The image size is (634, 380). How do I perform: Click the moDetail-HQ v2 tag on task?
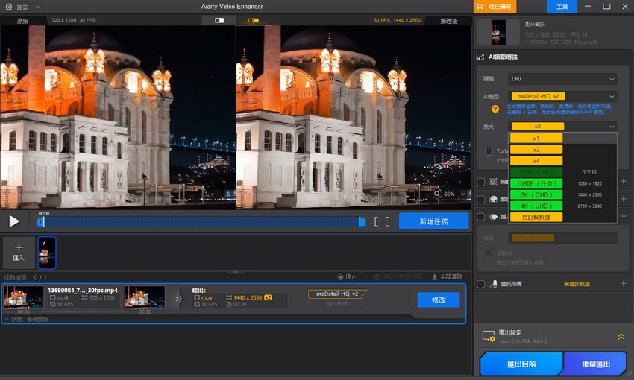tap(337, 294)
